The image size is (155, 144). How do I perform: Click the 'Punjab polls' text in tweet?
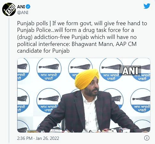(x=33, y=23)
